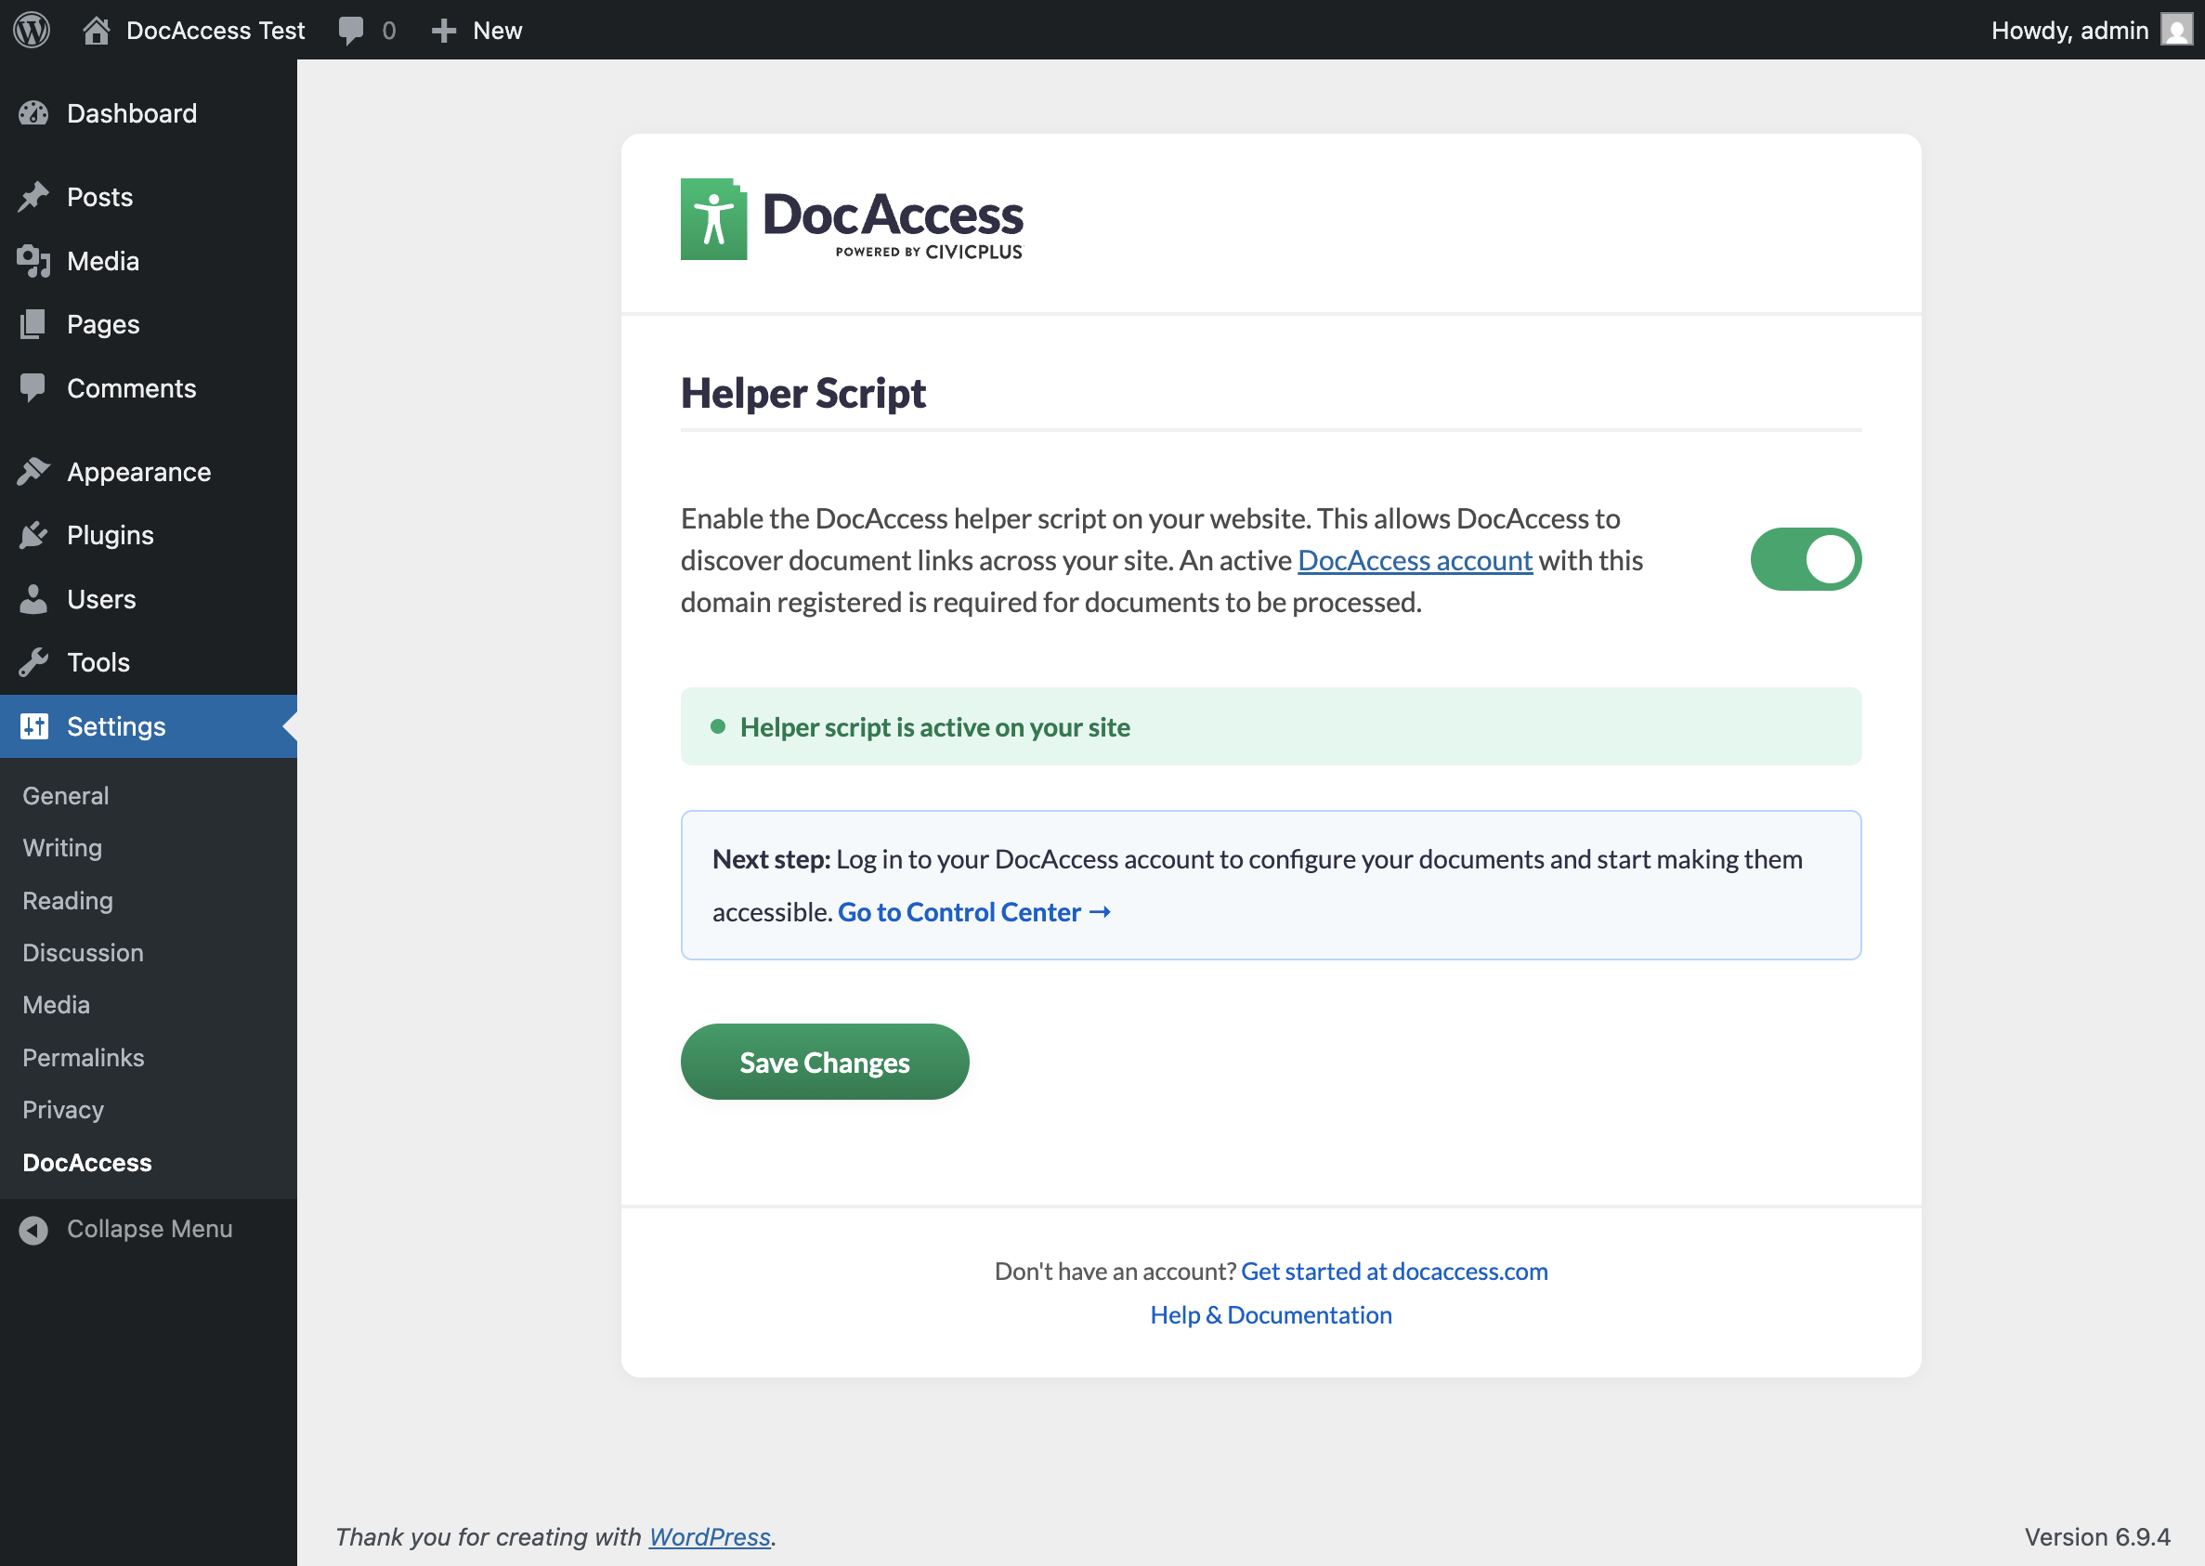Go to Writing settings submenu
Viewport: 2205px width, 1566px height.
62,848
